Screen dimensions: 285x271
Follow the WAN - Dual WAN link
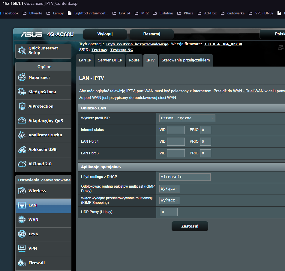pyautogui.click(x=248, y=91)
